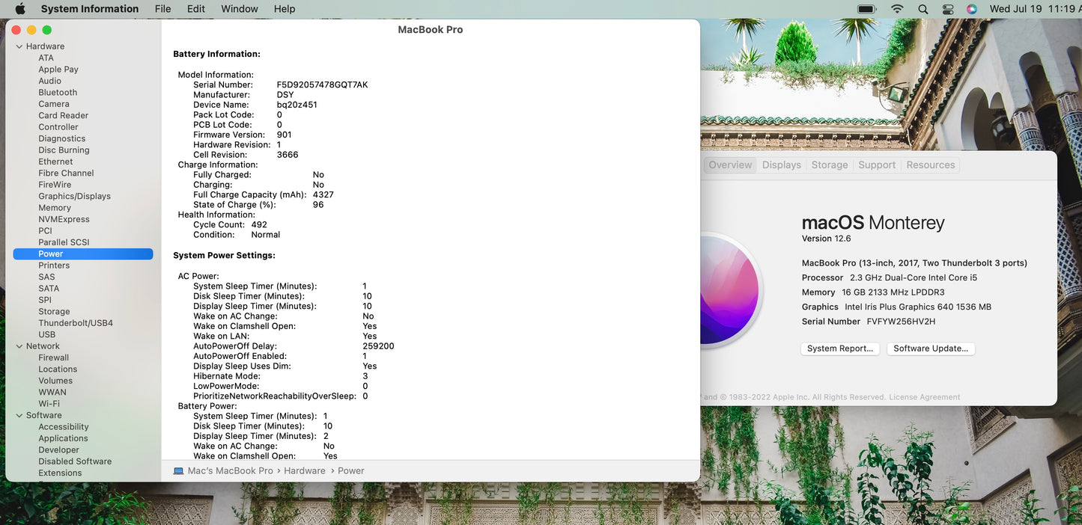This screenshot has height=525, width=1082.
Task: Select Thunderbolt/USB4 in the sidebar
Action: [76, 323]
